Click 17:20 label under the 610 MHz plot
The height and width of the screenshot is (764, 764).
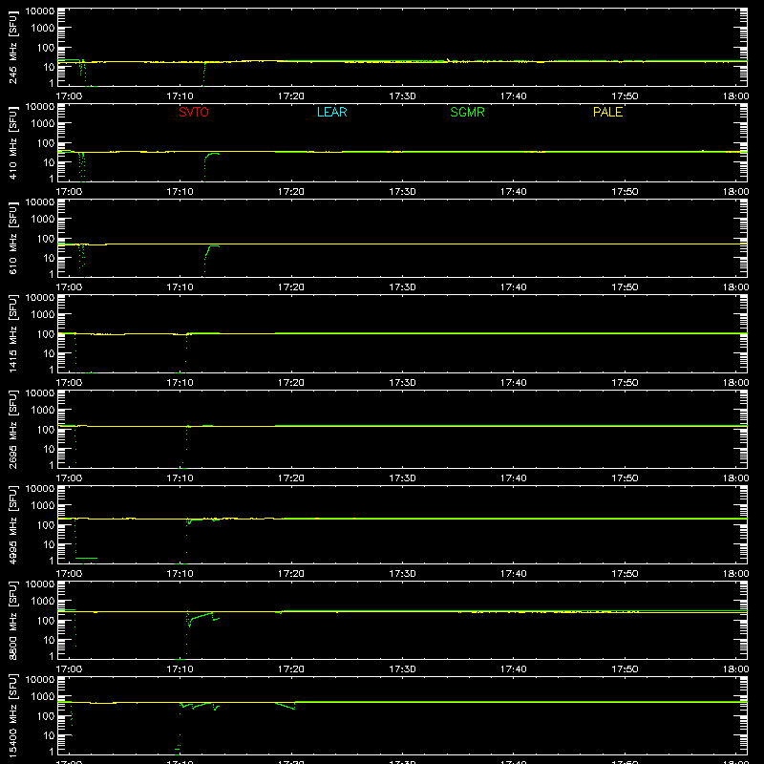[291, 287]
